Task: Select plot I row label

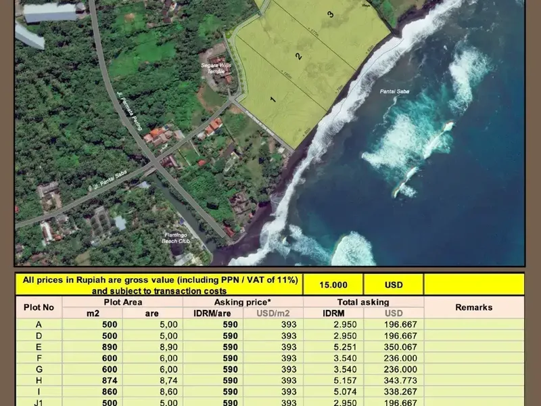Action: pyautogui.click(x=39, y=392)
